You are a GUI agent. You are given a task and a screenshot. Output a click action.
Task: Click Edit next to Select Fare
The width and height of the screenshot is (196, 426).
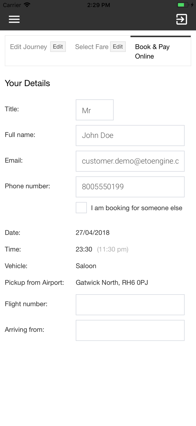click(x=118, y=47)
